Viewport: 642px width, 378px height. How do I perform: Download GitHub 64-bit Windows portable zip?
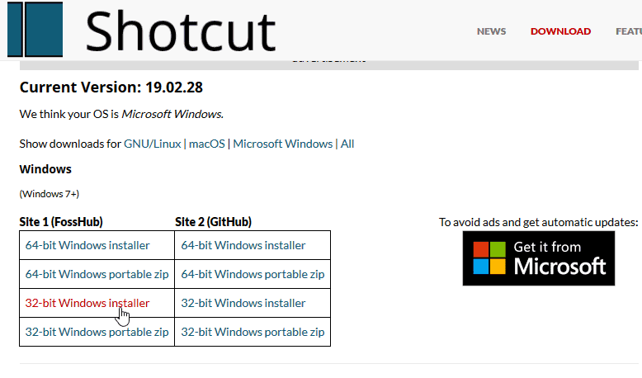pos(253,274)
